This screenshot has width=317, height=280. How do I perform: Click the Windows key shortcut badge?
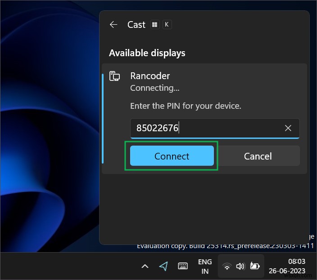pyautogui.click(x=154, y=25)
